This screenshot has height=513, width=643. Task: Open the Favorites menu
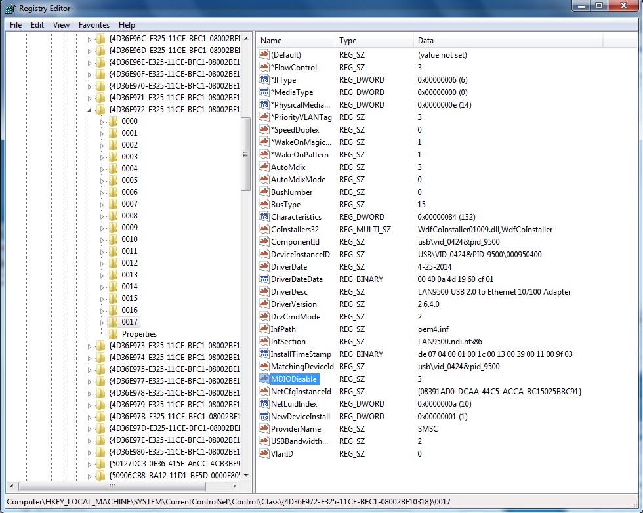click(x=94, y=24)
